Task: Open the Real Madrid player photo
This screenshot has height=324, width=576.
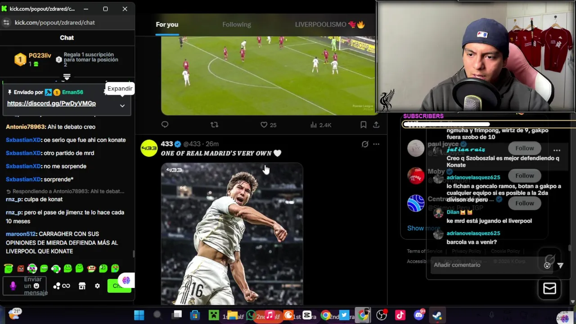Action: click(232, 234)
